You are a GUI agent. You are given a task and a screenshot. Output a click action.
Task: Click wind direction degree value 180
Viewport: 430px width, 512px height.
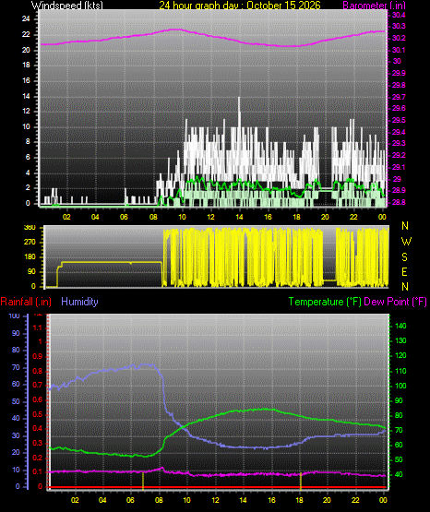coord(30,257)
